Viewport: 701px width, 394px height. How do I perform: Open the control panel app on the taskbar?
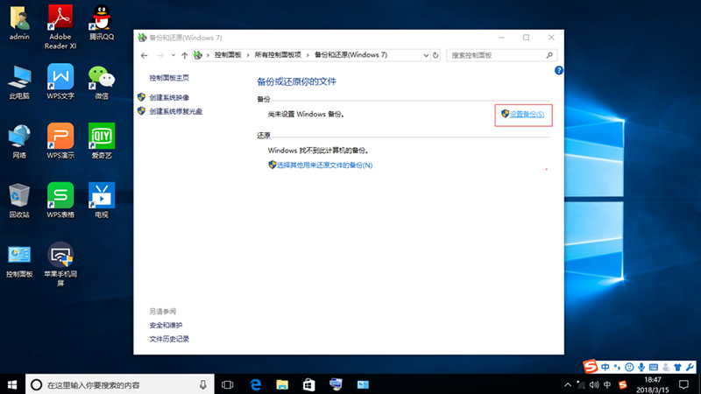[363, 384]
